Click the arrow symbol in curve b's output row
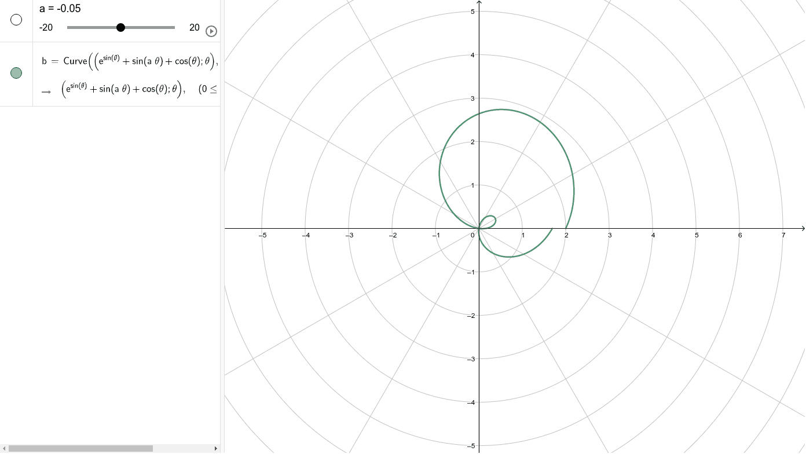Screen dimensions: 806x454 47,90
